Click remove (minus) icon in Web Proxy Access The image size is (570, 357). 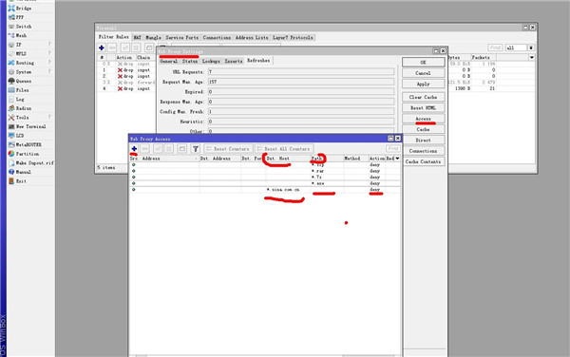[145, 148]
